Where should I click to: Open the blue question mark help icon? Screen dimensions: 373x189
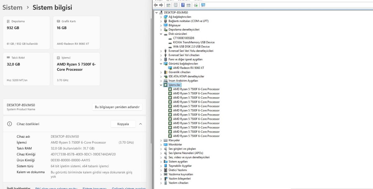[x=183, y=5]
